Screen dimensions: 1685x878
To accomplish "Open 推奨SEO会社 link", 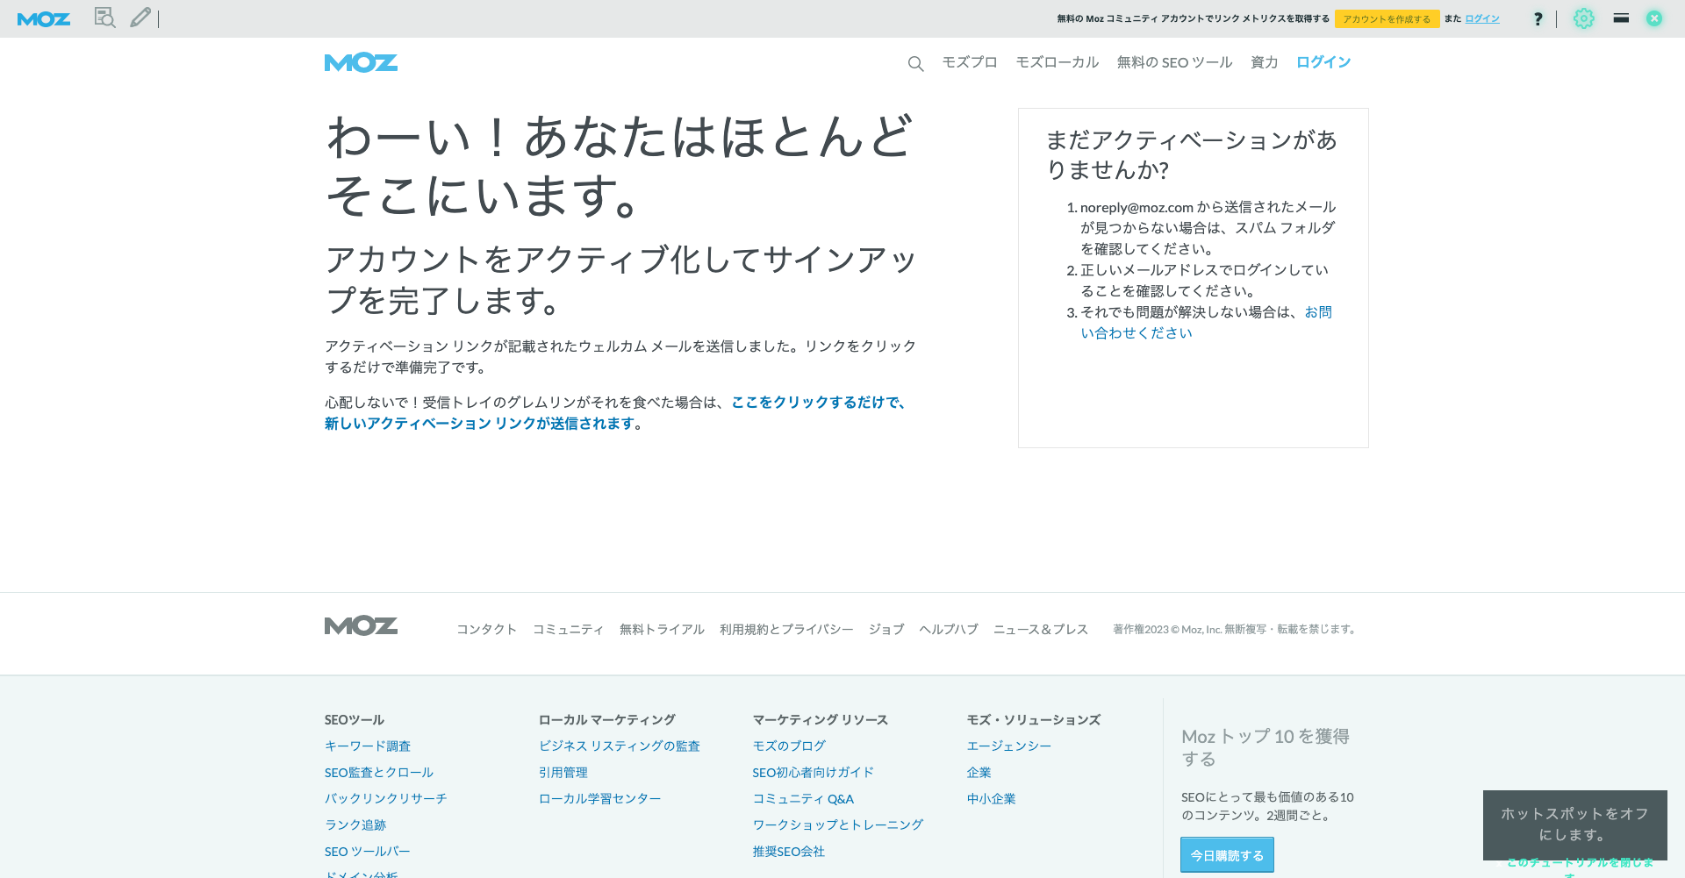I will point(789,852).
